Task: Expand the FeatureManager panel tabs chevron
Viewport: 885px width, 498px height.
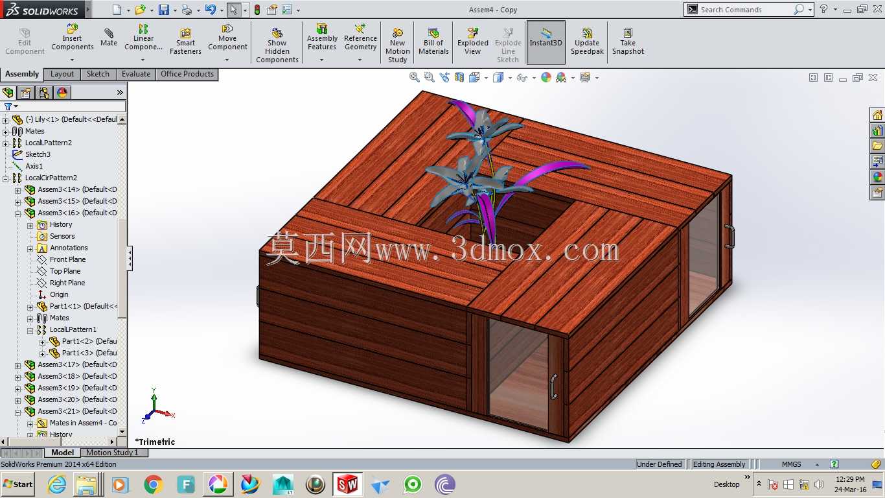Action: point(120,92)
